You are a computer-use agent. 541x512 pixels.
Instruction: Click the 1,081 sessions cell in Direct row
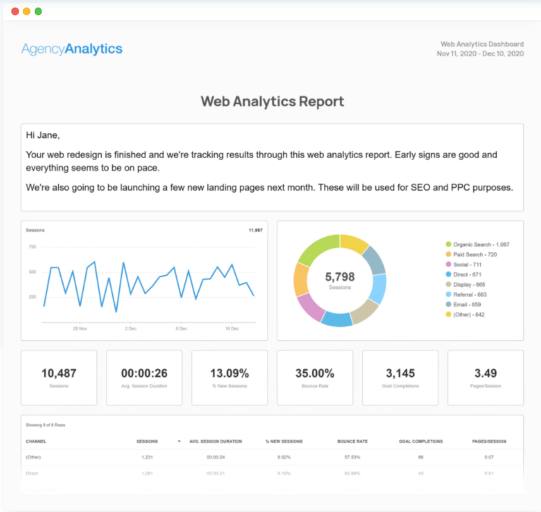(x=147, y=473)
